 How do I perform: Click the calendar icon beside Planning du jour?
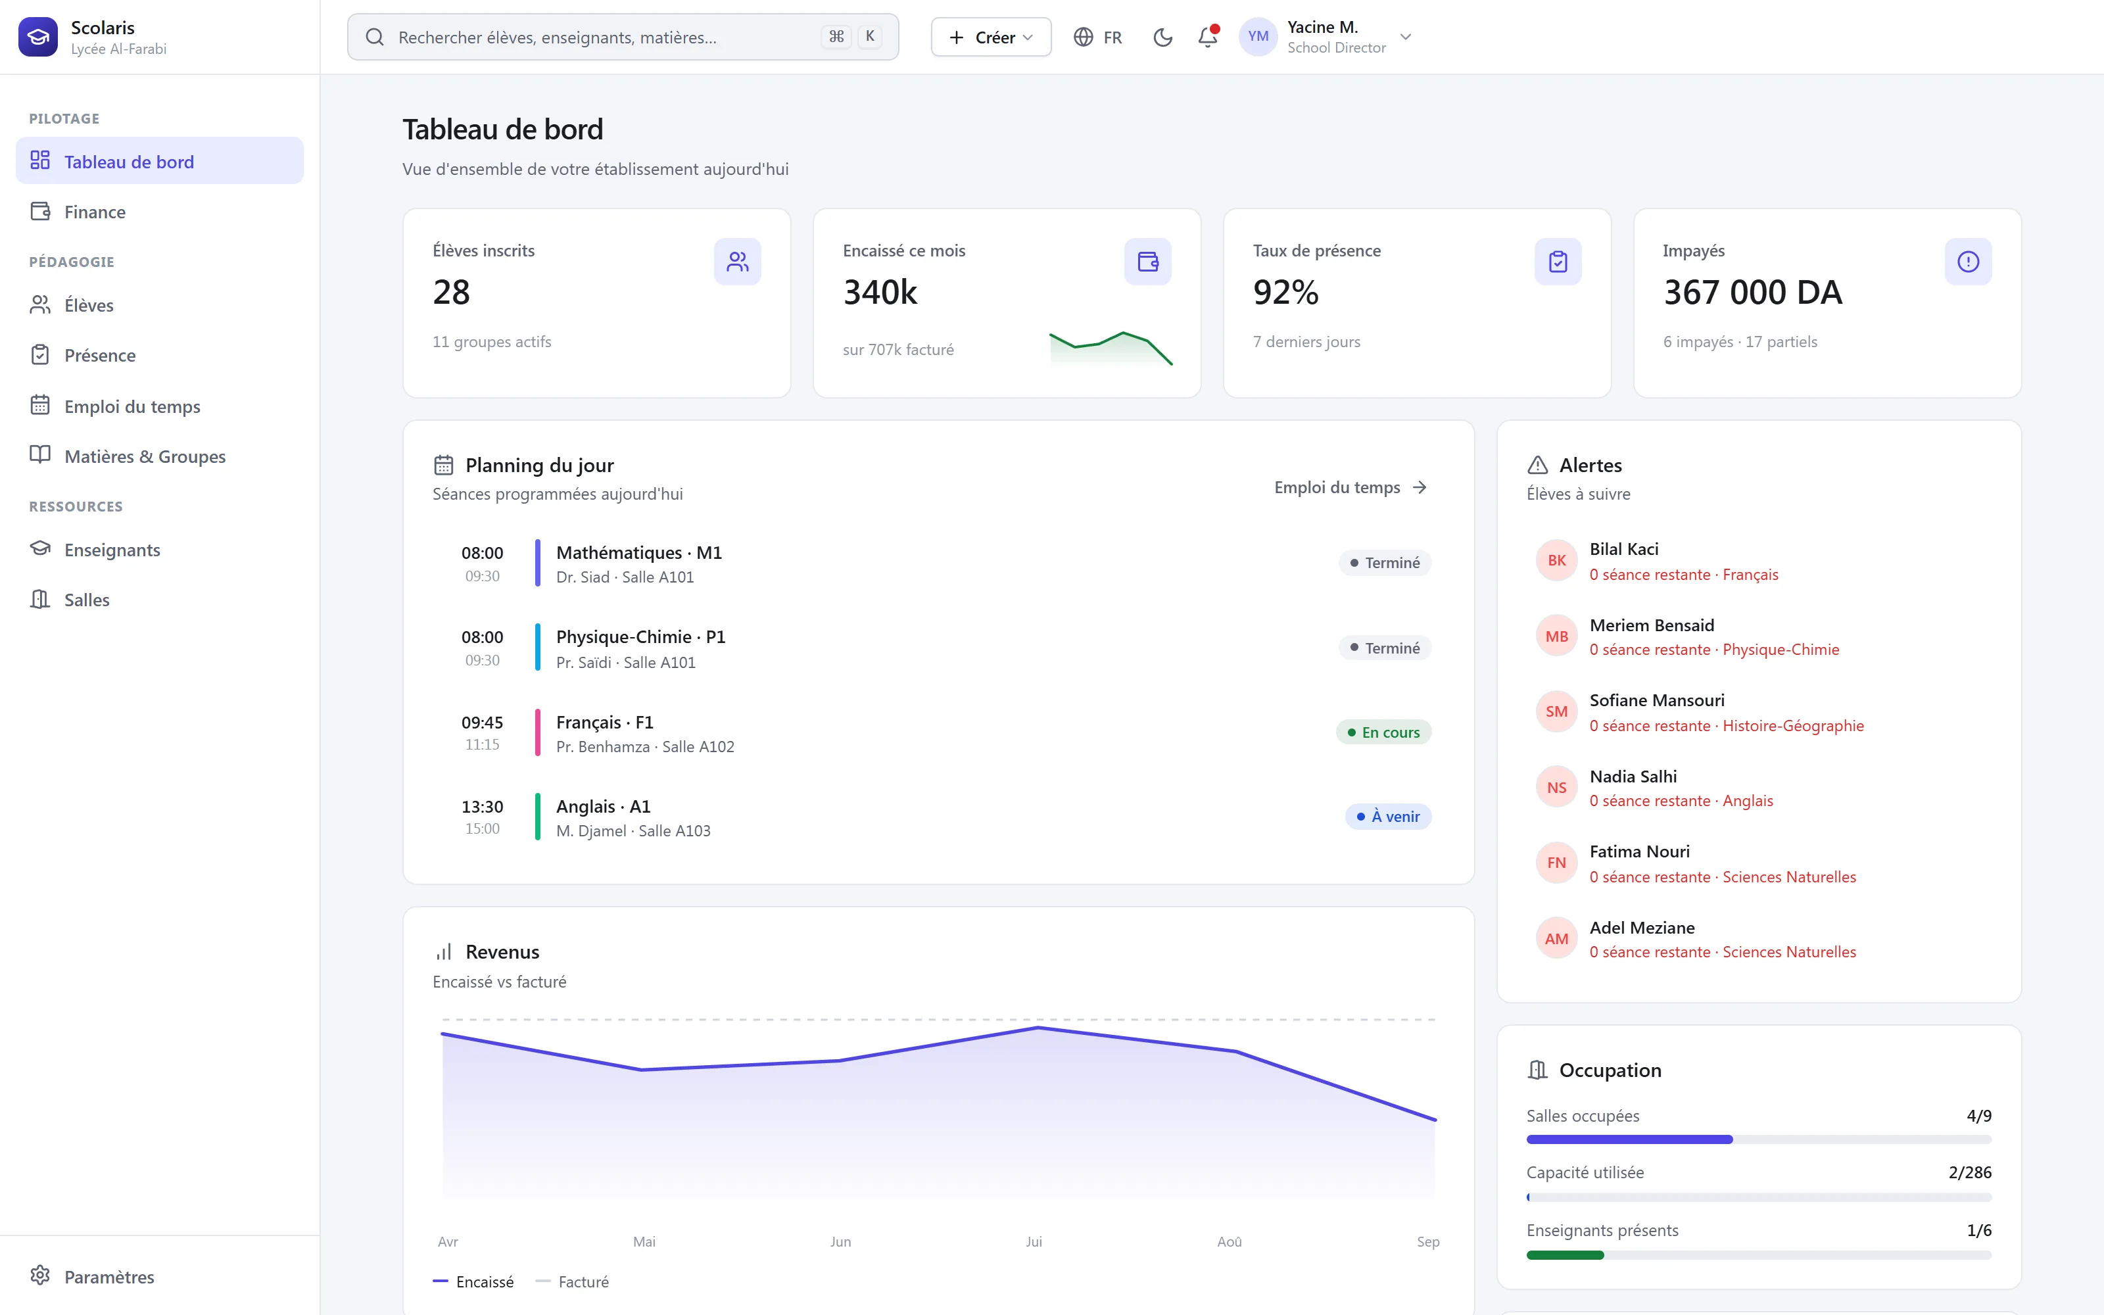coord(443,466)
